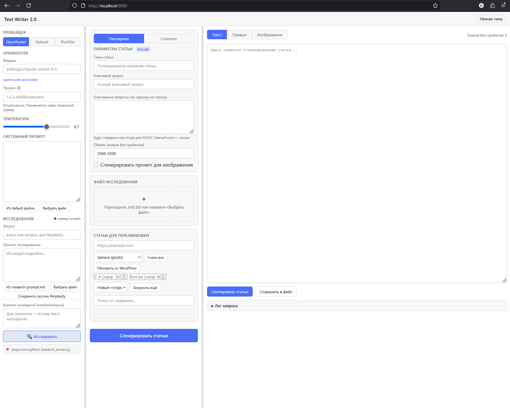Click the Загрузить ещё button

145,288
